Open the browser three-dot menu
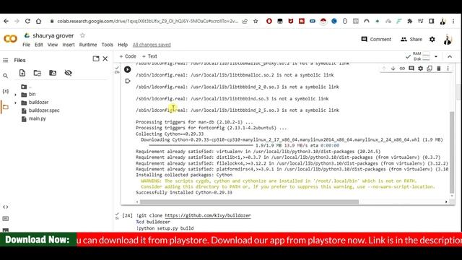This screenshot has height=260, width=462. click(x=453, y=21)
